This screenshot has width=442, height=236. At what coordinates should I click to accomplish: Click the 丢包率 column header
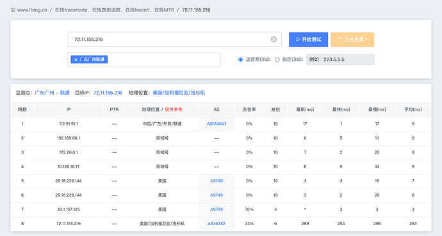[x=249, y=110]
